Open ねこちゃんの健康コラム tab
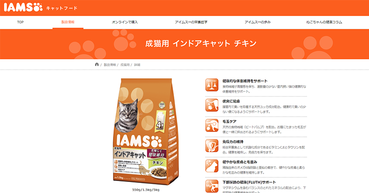Viewport: 369px width, 193px height. pos(324,22)
